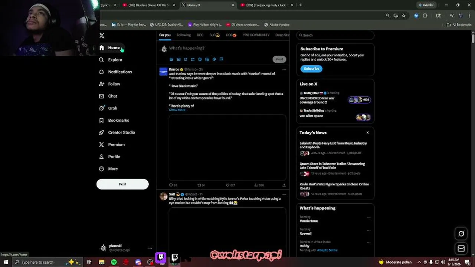Screen dimensions: 475x267
Task: Click the Grok image icon in composer
Action: (x=186, y=59)
